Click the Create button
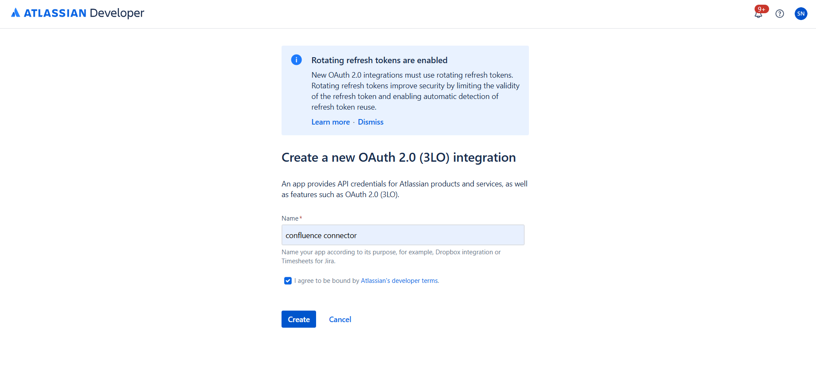This screenshot has width=816, height=381. tap(299, 319)
